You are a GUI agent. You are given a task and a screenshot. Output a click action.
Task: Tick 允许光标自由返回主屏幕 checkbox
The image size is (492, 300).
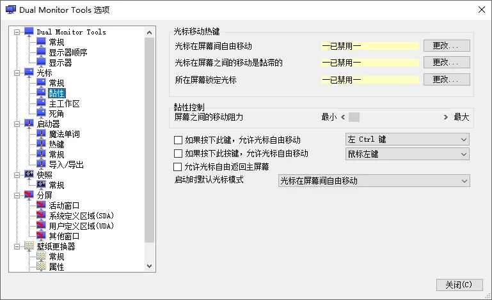point(177,167)
